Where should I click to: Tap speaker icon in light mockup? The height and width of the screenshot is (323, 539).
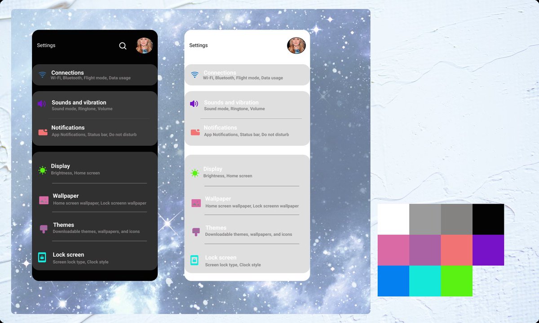pyautogui.click(x=194, y=104)
